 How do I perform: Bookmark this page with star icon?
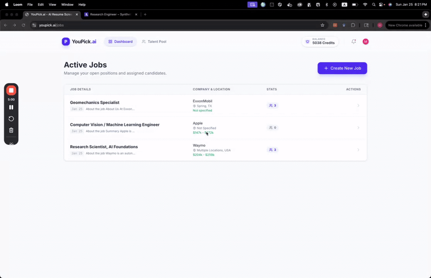click(x=322, y=25)
